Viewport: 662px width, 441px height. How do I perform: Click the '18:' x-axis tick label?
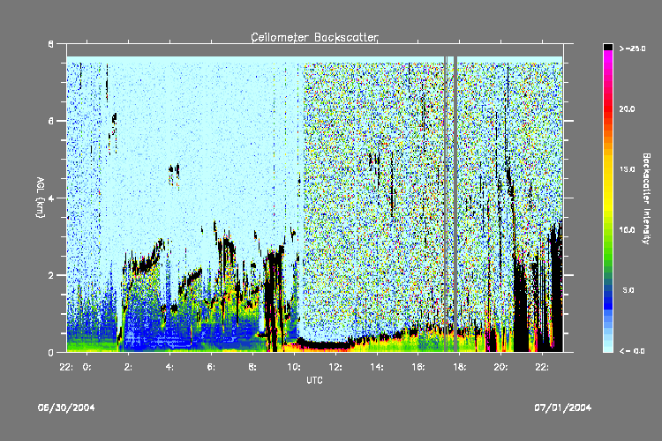[x=459, y=367]
